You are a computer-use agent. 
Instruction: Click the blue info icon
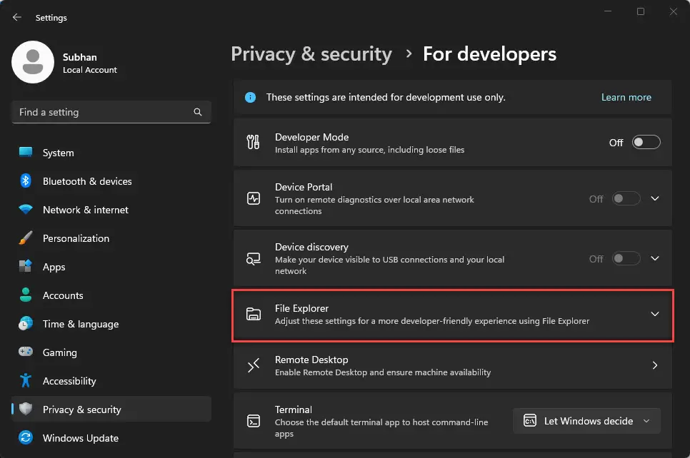point(251,97)
